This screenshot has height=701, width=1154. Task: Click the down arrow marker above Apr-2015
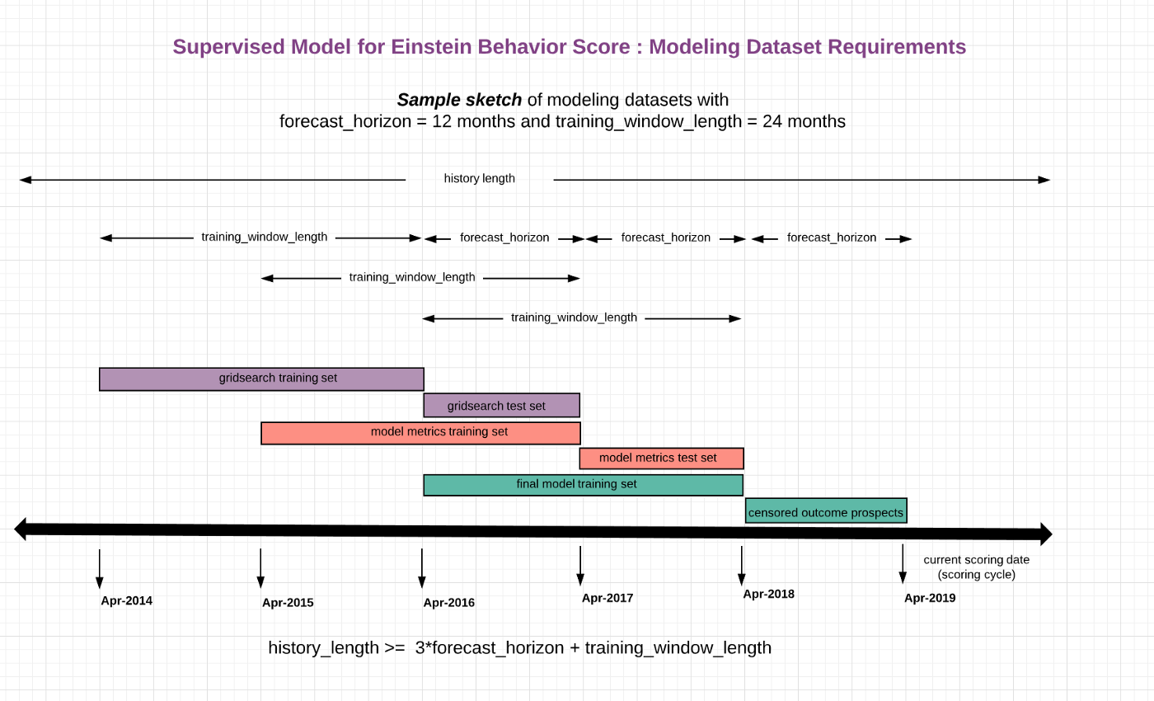pos(260,569)
